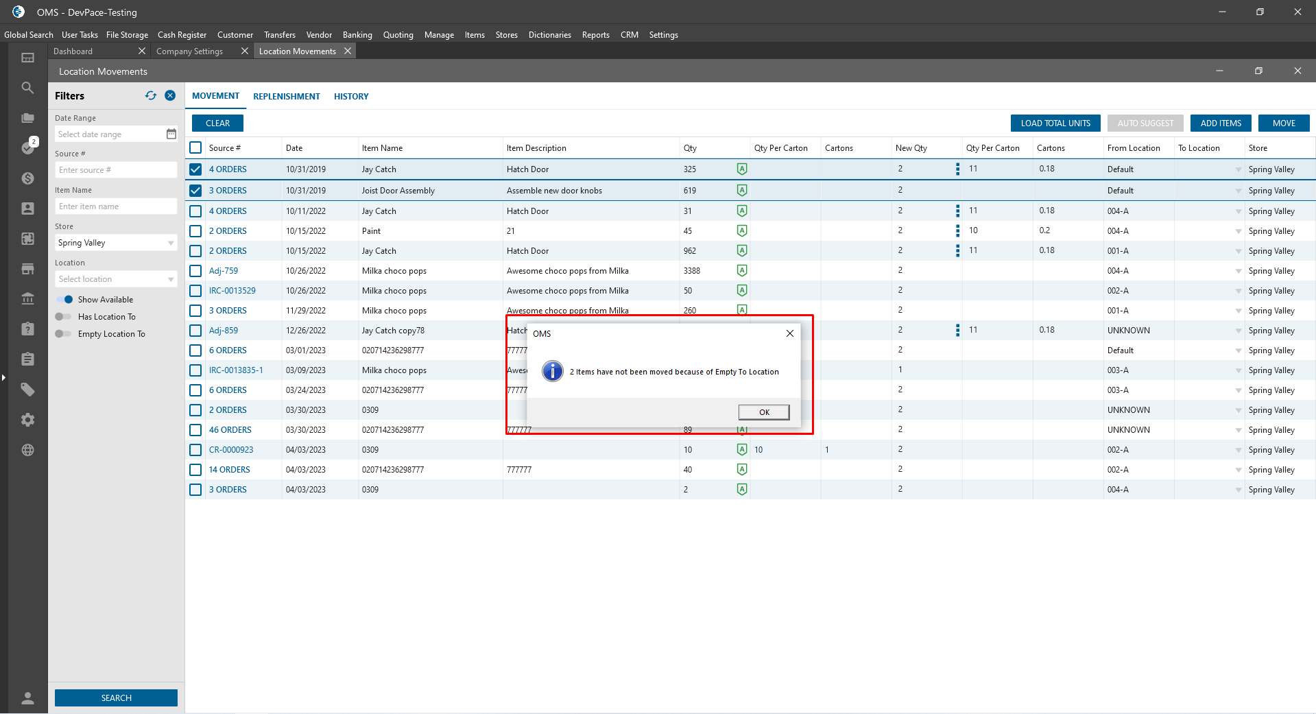The width and height of the screenshot is (1316, 714).
Task: Open the date range calendar picker
Action: click(171, 134)
